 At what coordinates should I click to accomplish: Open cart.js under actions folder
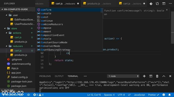[x=18, y=37]
